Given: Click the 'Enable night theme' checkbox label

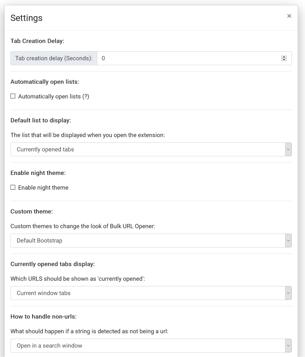Looking at the screenshot, I should click(x=43, y=188).
